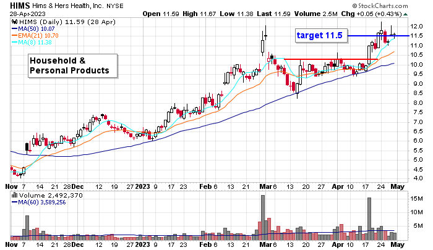Click the HIMS ticker symbol title
Viewport: 433px width, 250px height.
point(20,6)
